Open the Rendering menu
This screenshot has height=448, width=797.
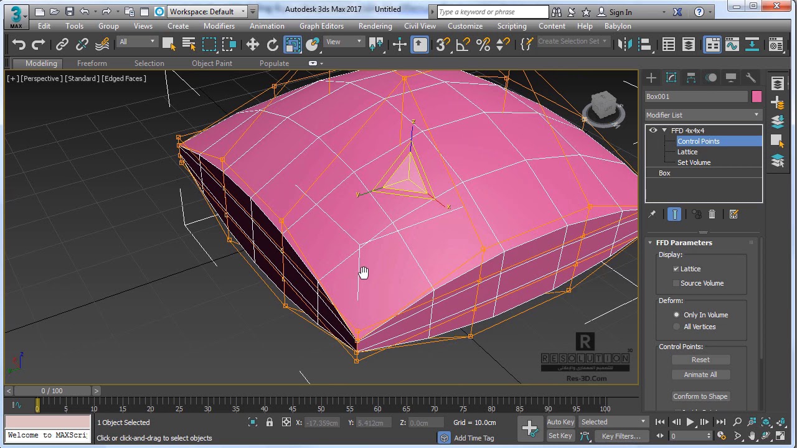point(375,26)
